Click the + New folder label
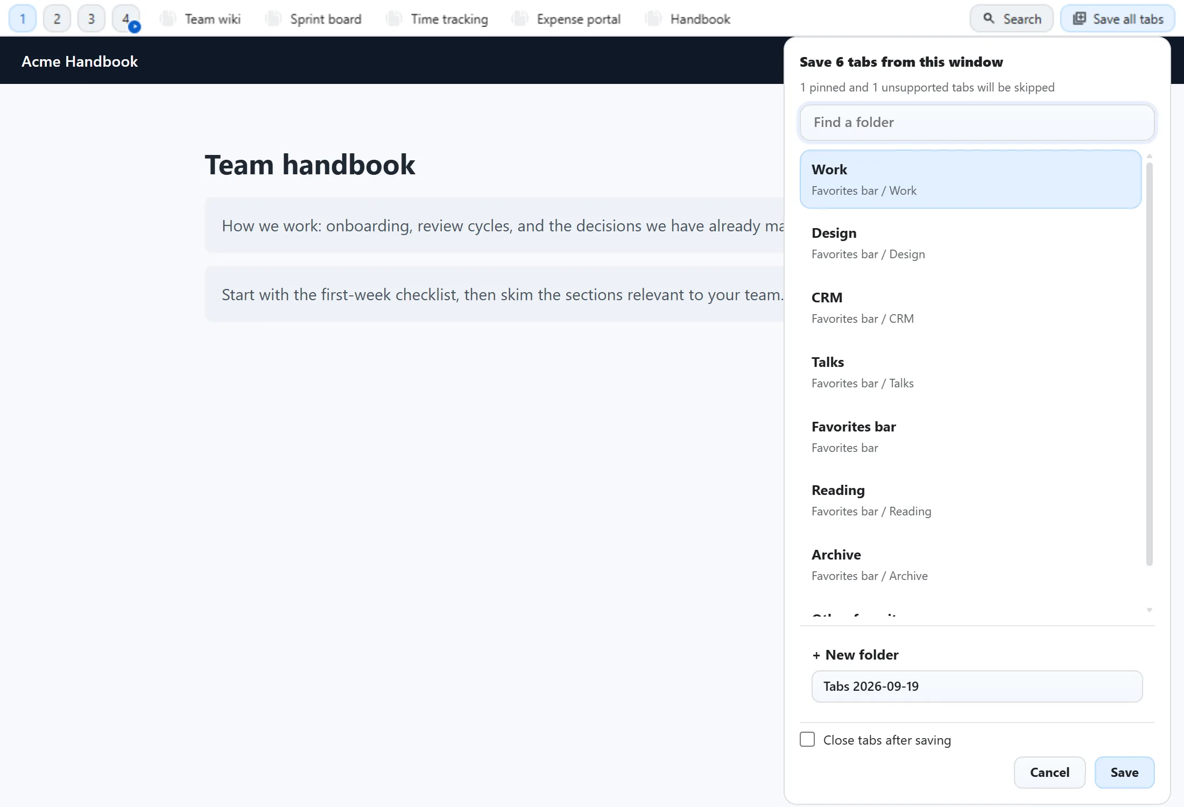This screenshot has height=807, width=1184. pos(855,655)
